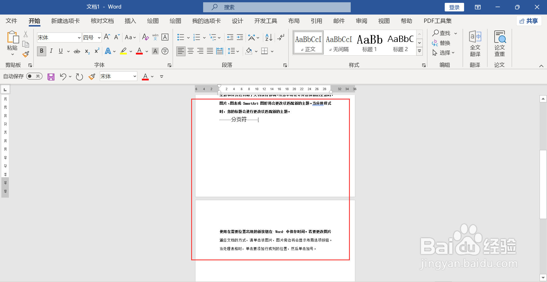Click red font color button in ribbon
This screenshot has width=547, height=282.
pyautogui.click(x=139, y=51)
